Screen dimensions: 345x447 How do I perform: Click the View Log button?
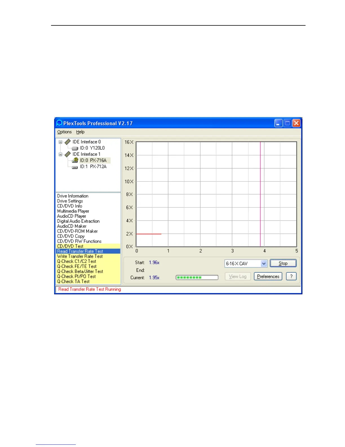[x=238, y=277]
